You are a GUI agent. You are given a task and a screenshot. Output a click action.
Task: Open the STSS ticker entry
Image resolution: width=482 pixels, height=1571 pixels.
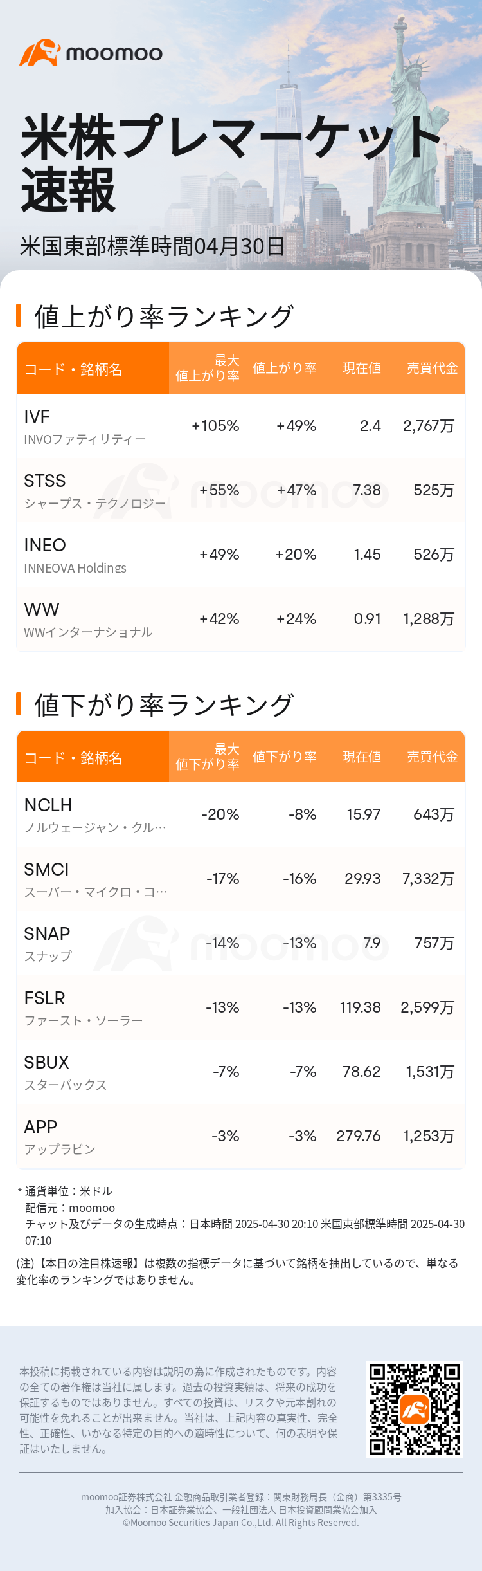(45, 481)
